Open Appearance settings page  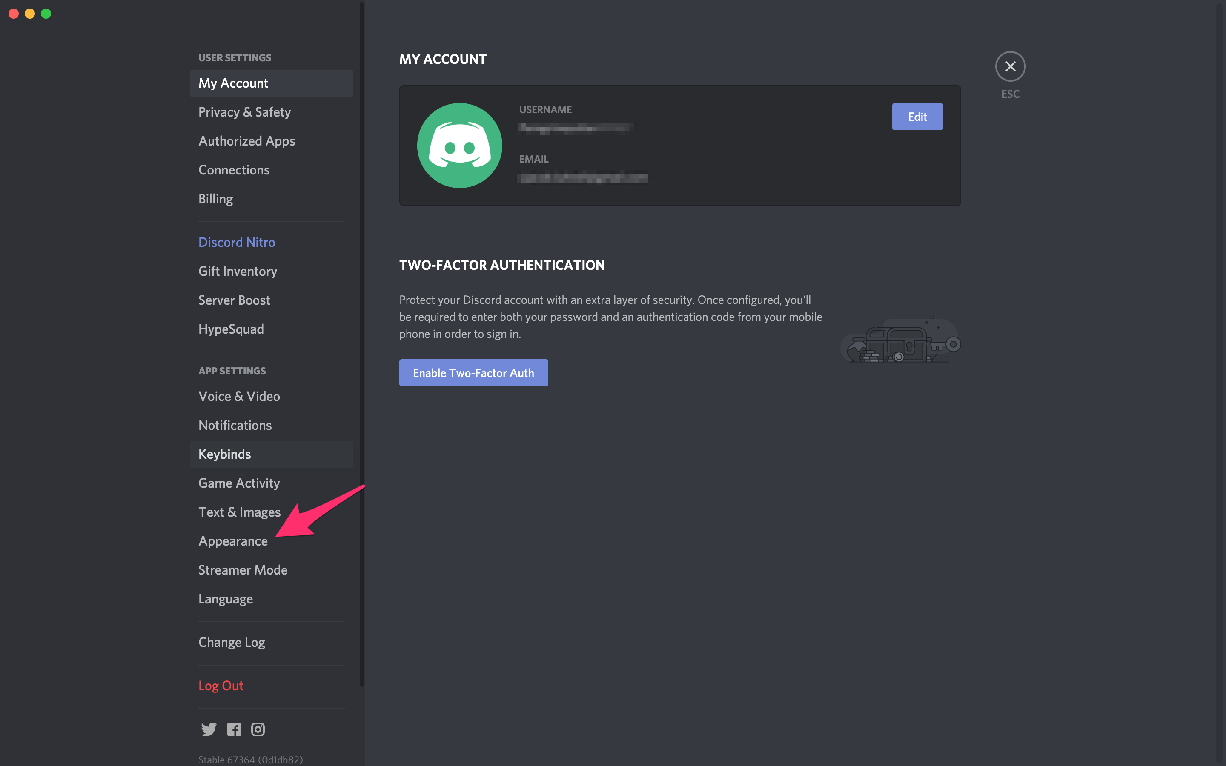(232, 540)
